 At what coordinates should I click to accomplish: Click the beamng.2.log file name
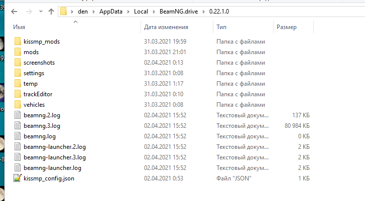pos(42,115)
